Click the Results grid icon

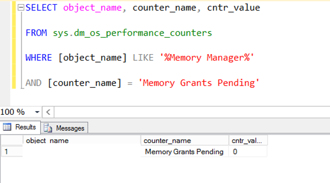7,127
